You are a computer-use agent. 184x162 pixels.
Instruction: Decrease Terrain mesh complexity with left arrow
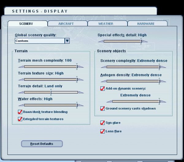point(21,67)
